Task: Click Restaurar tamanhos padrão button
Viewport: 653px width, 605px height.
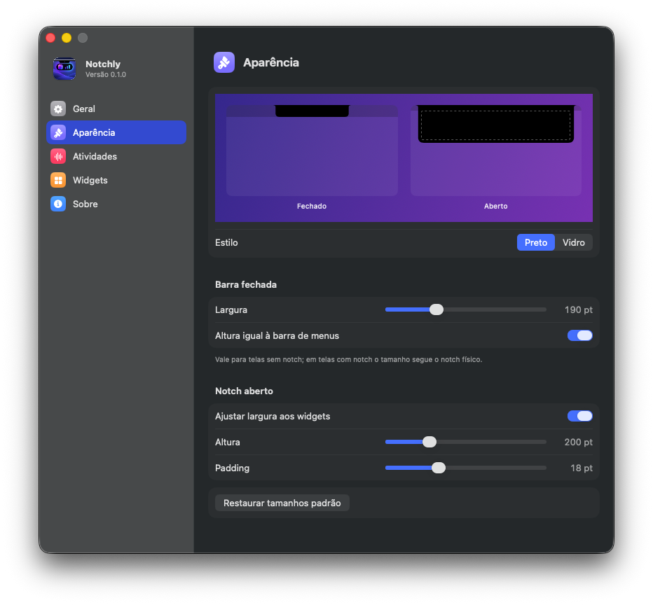Action: 282,503
